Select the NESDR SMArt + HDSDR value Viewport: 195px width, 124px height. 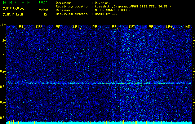tap(113, 10)
